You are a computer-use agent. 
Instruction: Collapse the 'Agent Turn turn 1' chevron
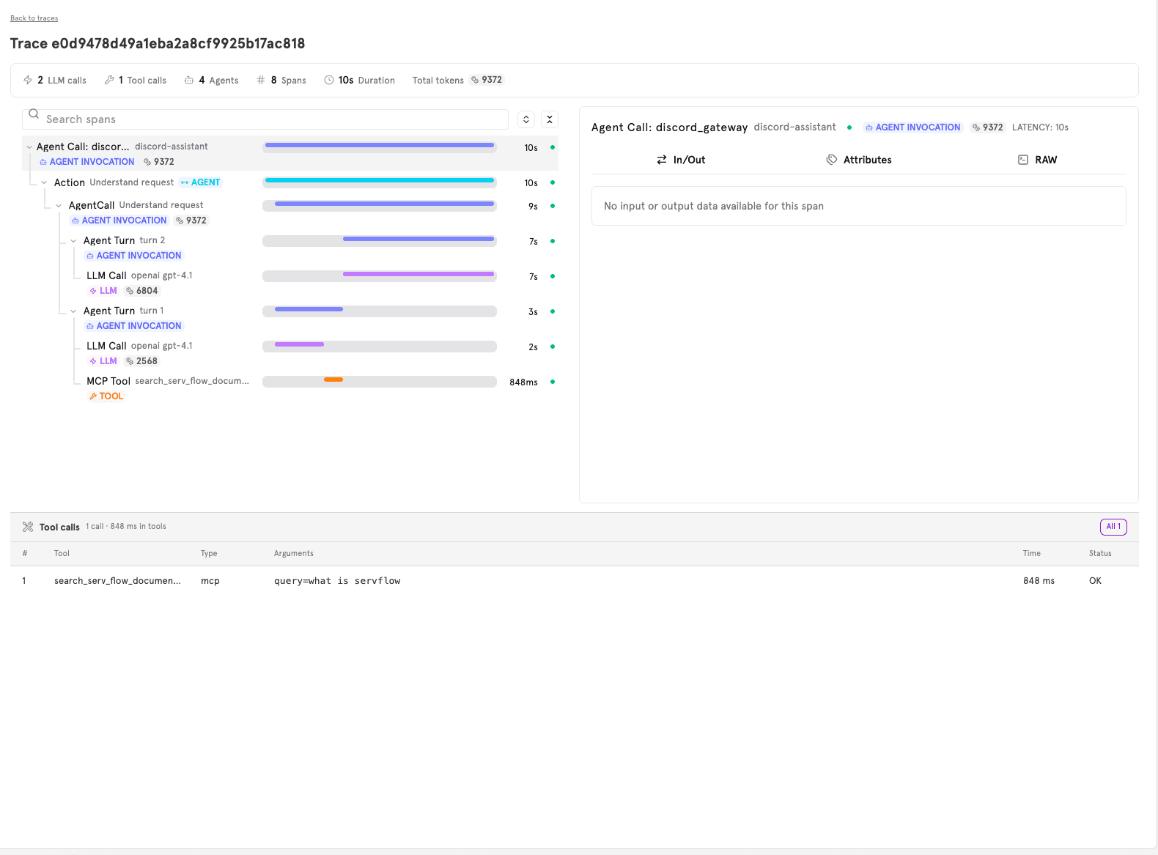coord(73,311)
